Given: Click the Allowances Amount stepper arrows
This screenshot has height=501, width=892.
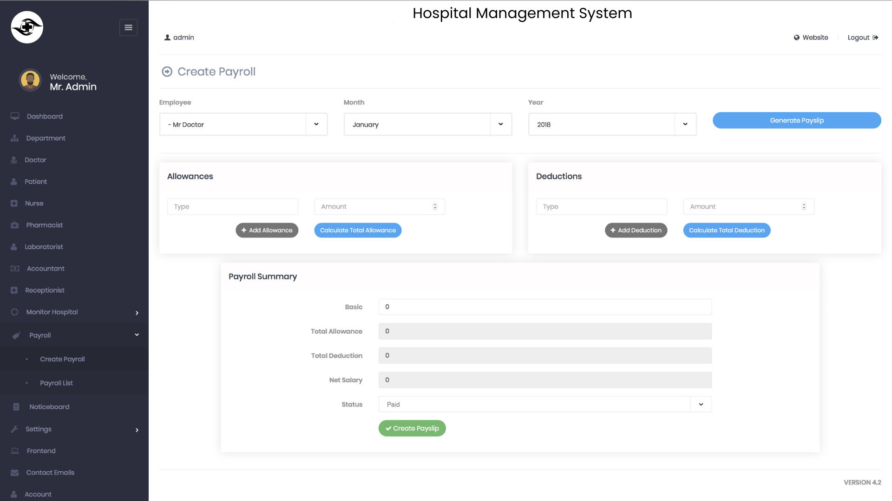Looking at the screenshot, I should (x=435, y=206).
